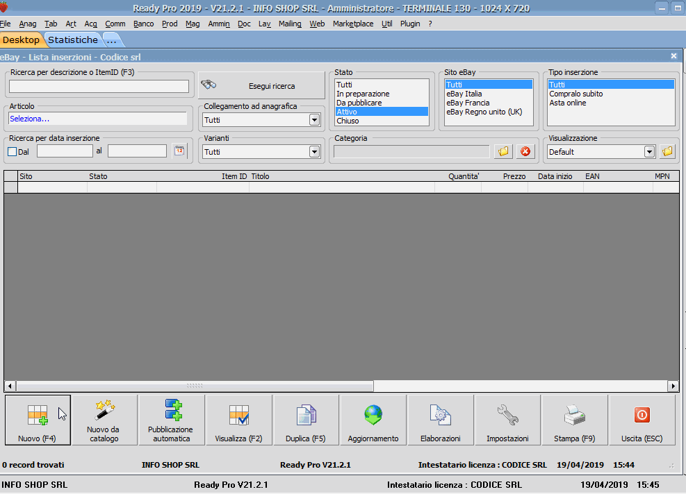Duplicate listing with Duplica (F5)
The image size is (686, 494).
tap(306, 420)
